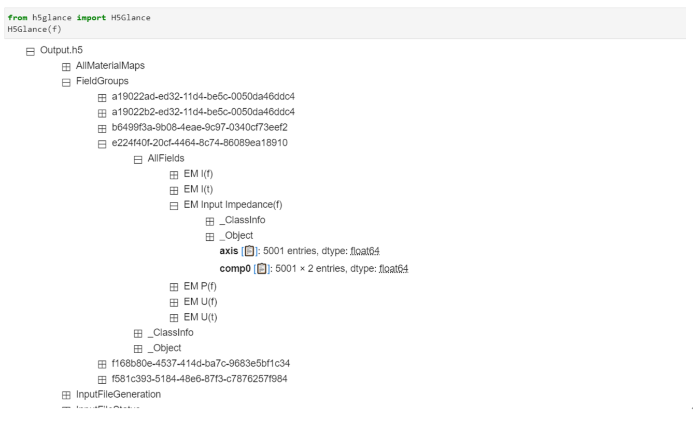Expand group b6499f3a-9b08-4eae-9c97-0340cf73eef2
This screenshot has width=693, height=421.
(102, 128)
